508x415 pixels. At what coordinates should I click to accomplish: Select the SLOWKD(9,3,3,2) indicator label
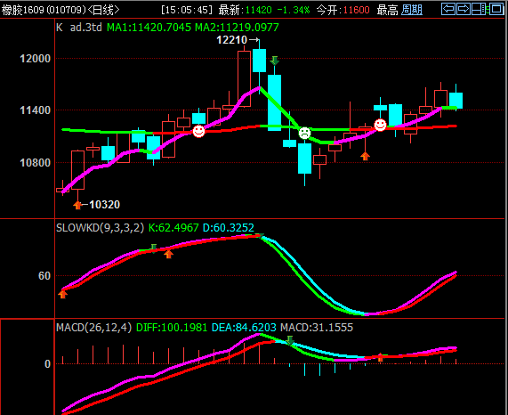[x=100, y=228]
